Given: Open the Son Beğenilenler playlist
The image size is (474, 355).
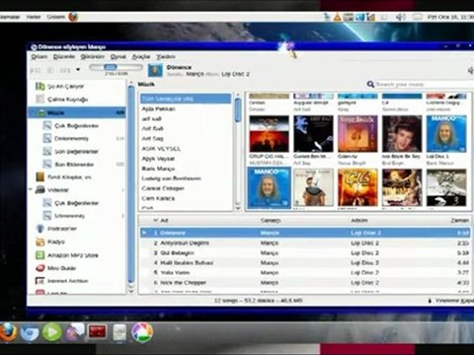Looking at the screenshot, I should point(76,152).
